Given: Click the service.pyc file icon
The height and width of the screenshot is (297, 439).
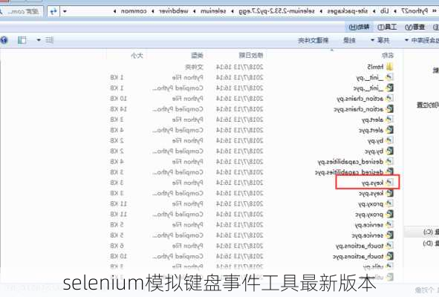Looking at the screenshot, I should pos(389,235).
